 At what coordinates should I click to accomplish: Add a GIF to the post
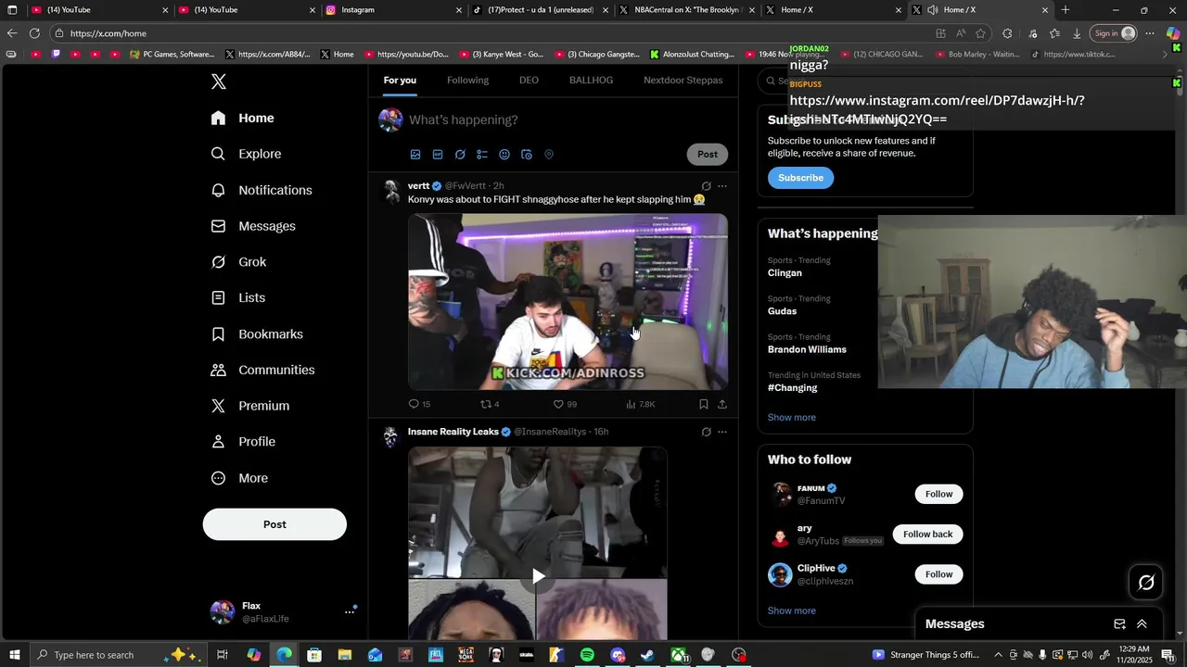pyautogui.click(x=438, y=155)
